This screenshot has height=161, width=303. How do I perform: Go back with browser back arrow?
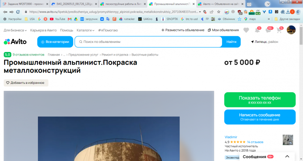[5, 12]
